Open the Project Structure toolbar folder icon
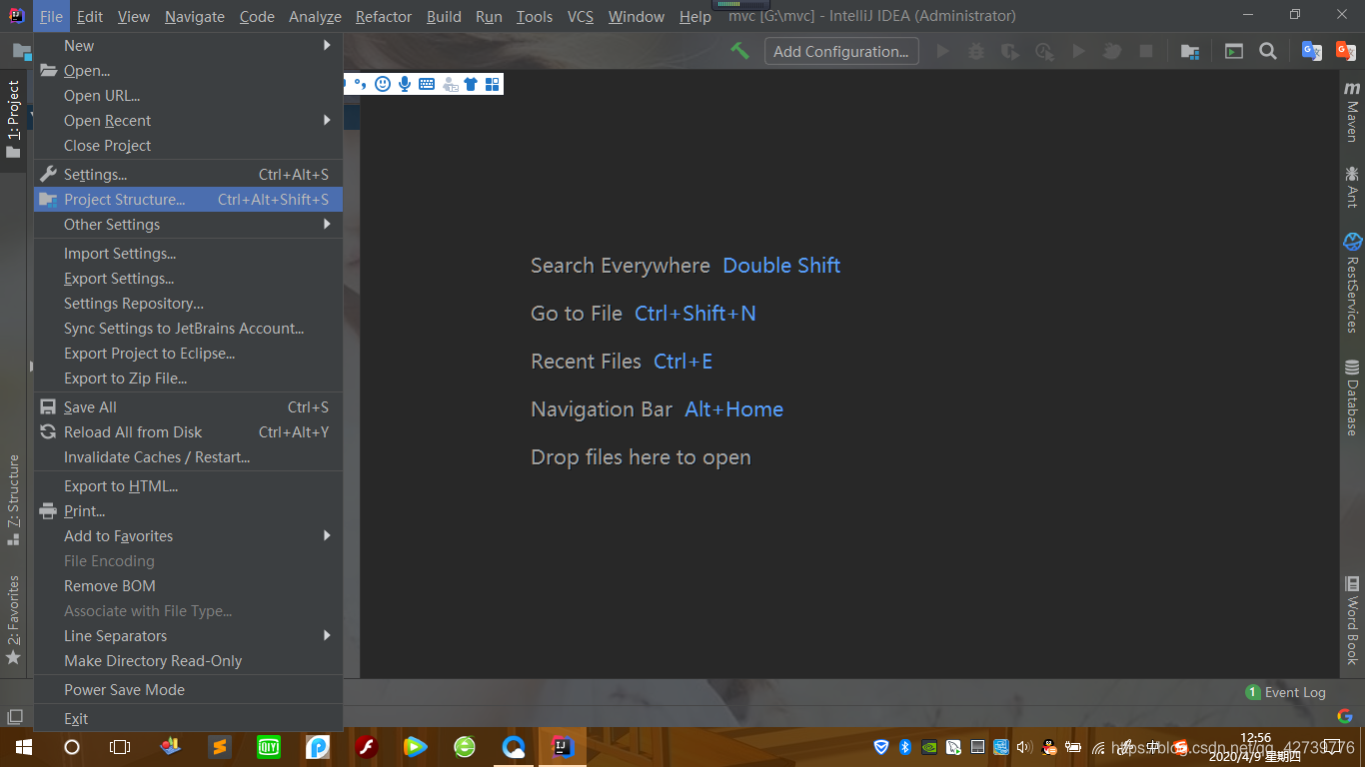 (1190, 51)
